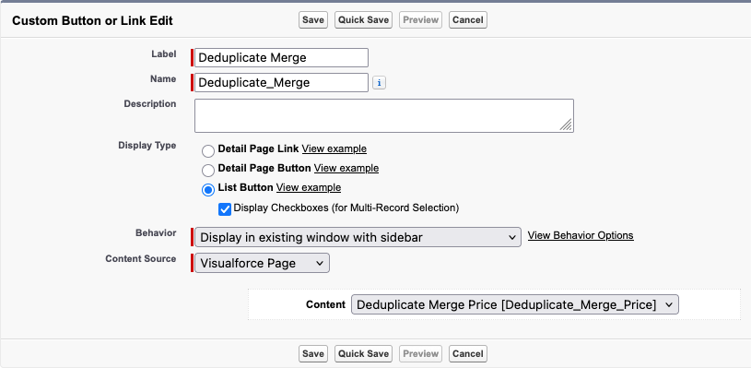
Task: Click the top Quick Save button
Action: (x=364, y=20)
